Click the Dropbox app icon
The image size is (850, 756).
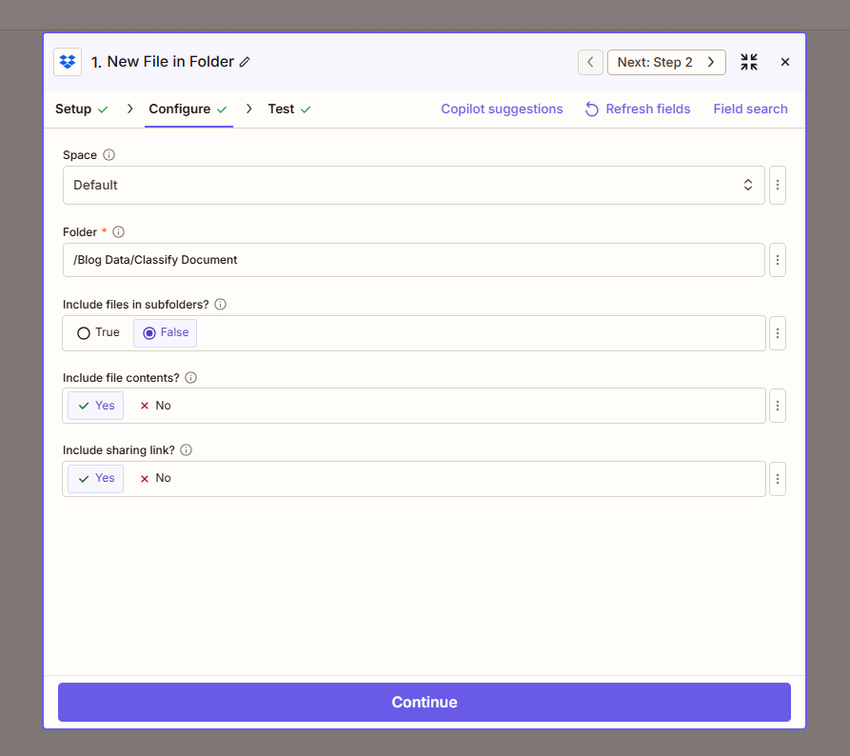click(67, 61)
